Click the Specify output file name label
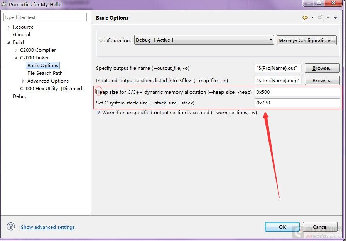346x241 pixels. point(143,68)
